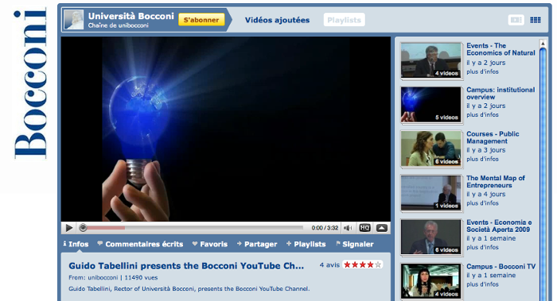Mute the video with the speaker icon

point(349,228)
